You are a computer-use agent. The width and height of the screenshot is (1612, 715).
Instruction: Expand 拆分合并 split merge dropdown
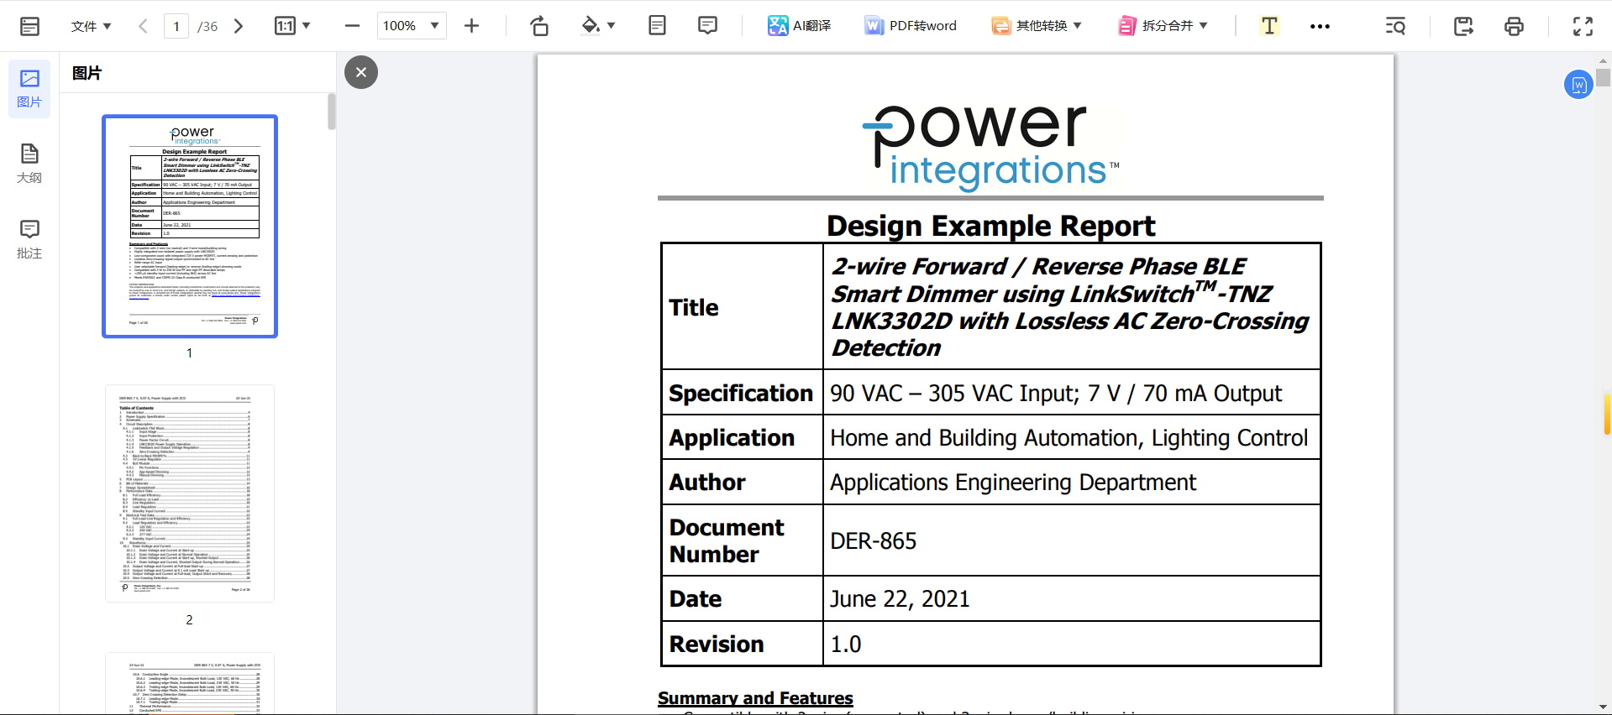coord(1163,26)
